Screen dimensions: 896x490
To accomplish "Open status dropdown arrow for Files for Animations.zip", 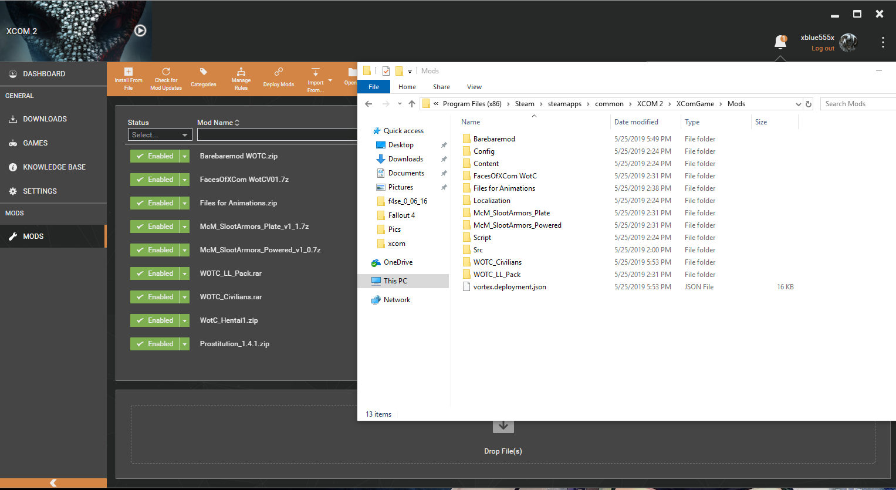I will pyautogui.click(x=185, y=203).
